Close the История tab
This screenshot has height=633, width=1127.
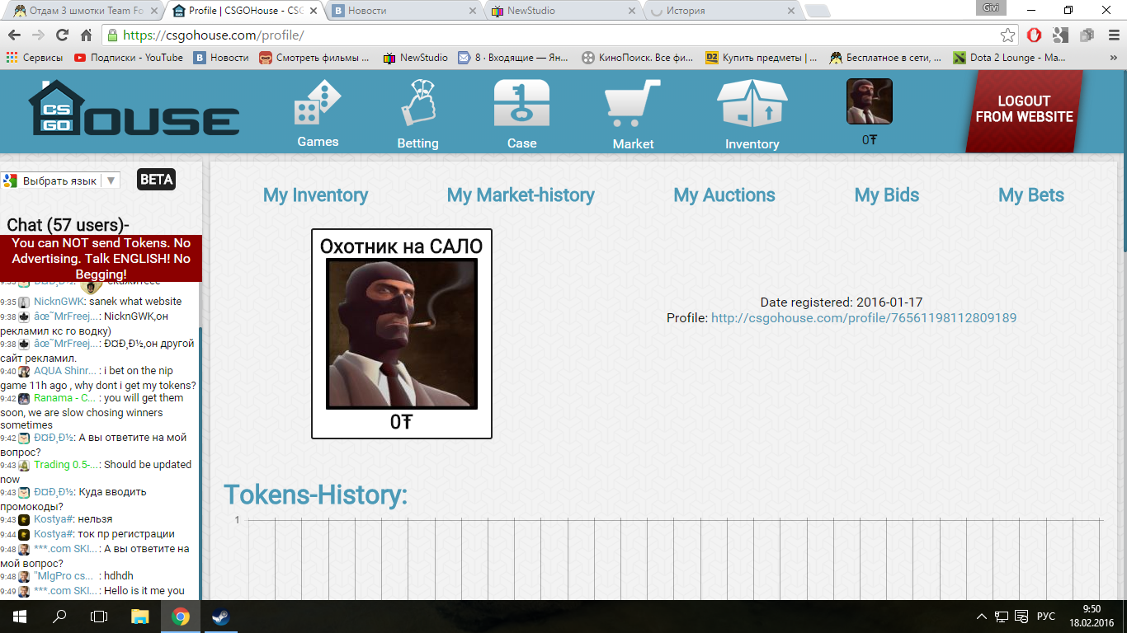pos(790,11)
